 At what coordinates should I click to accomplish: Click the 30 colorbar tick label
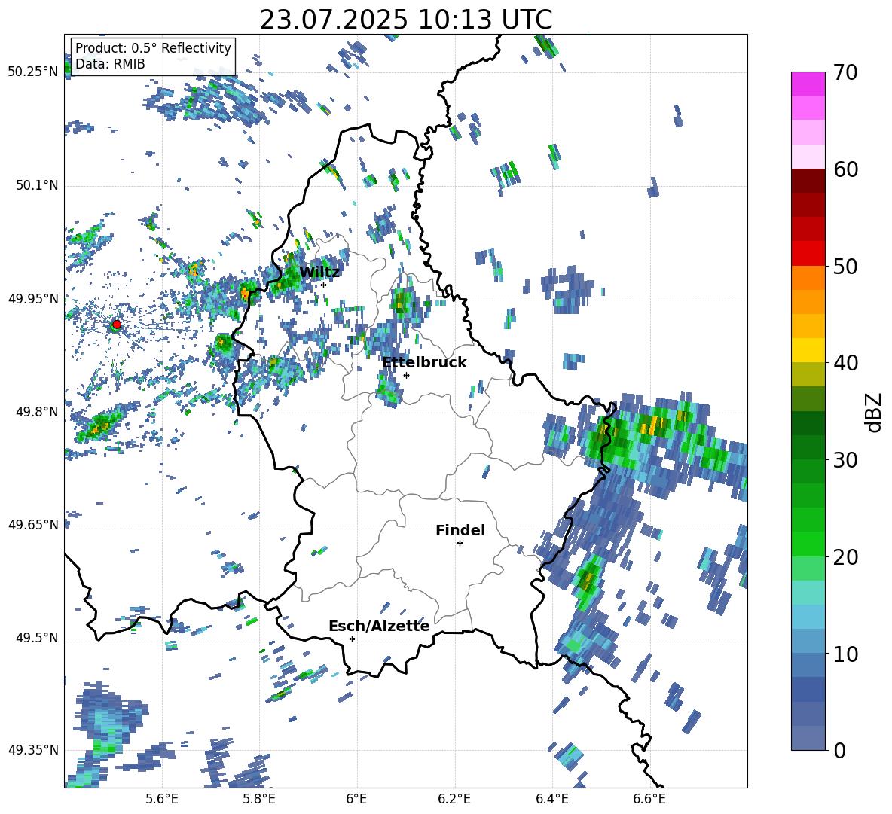coord(845,460)
